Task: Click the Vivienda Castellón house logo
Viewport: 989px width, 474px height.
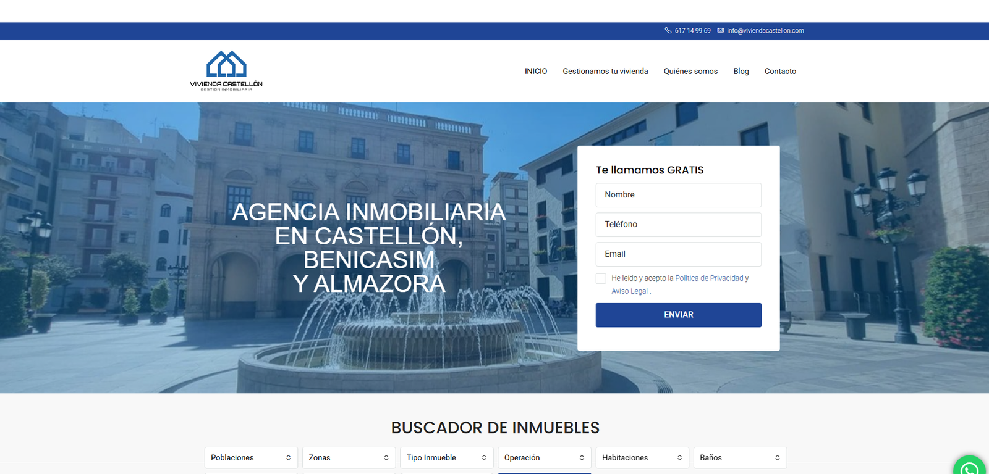Action: pos(226,70)
